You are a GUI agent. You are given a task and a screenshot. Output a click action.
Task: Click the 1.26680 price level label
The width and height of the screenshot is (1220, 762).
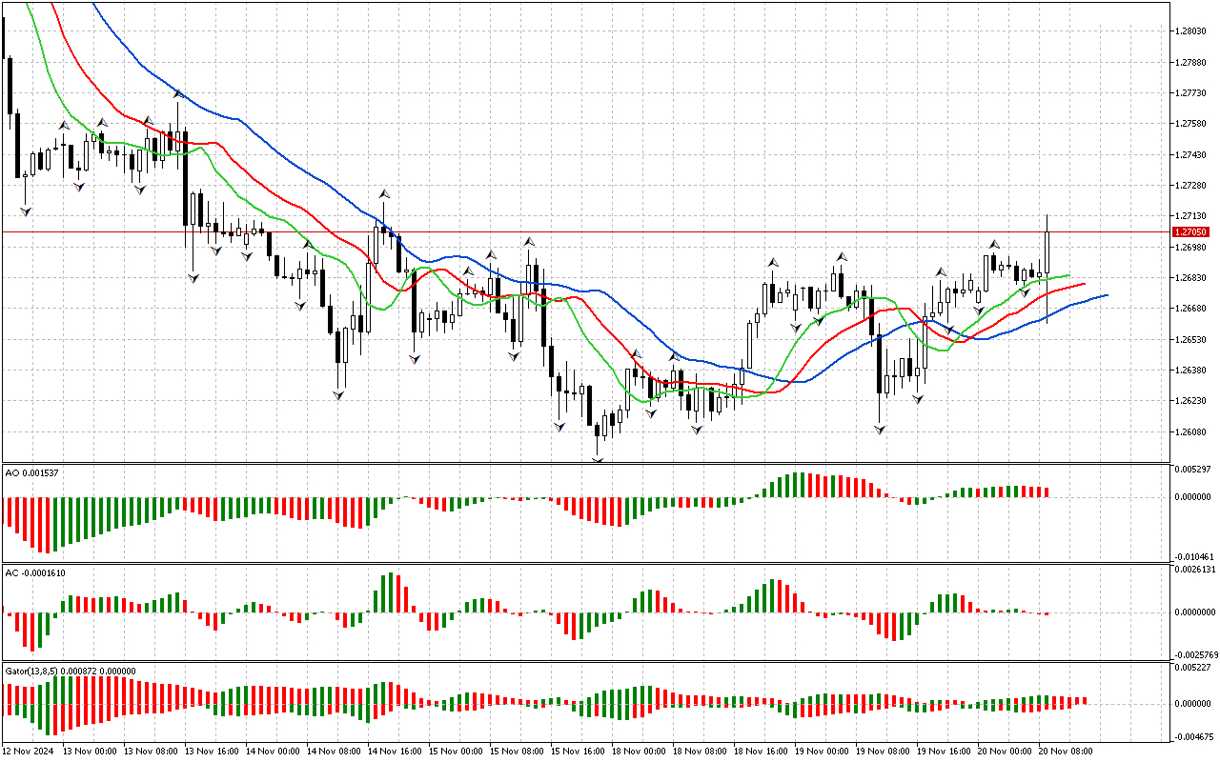pos(1192,309)
